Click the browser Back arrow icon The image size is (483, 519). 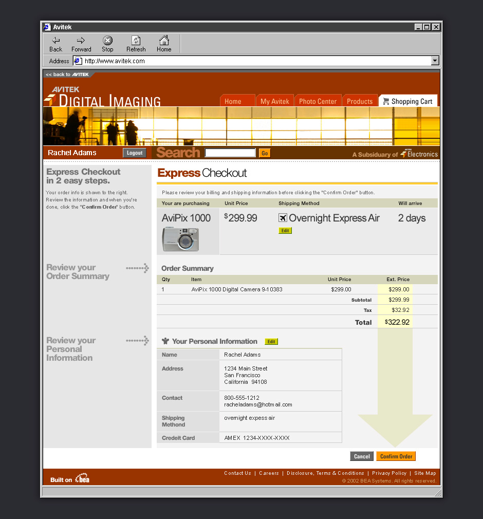click(55, 41)
